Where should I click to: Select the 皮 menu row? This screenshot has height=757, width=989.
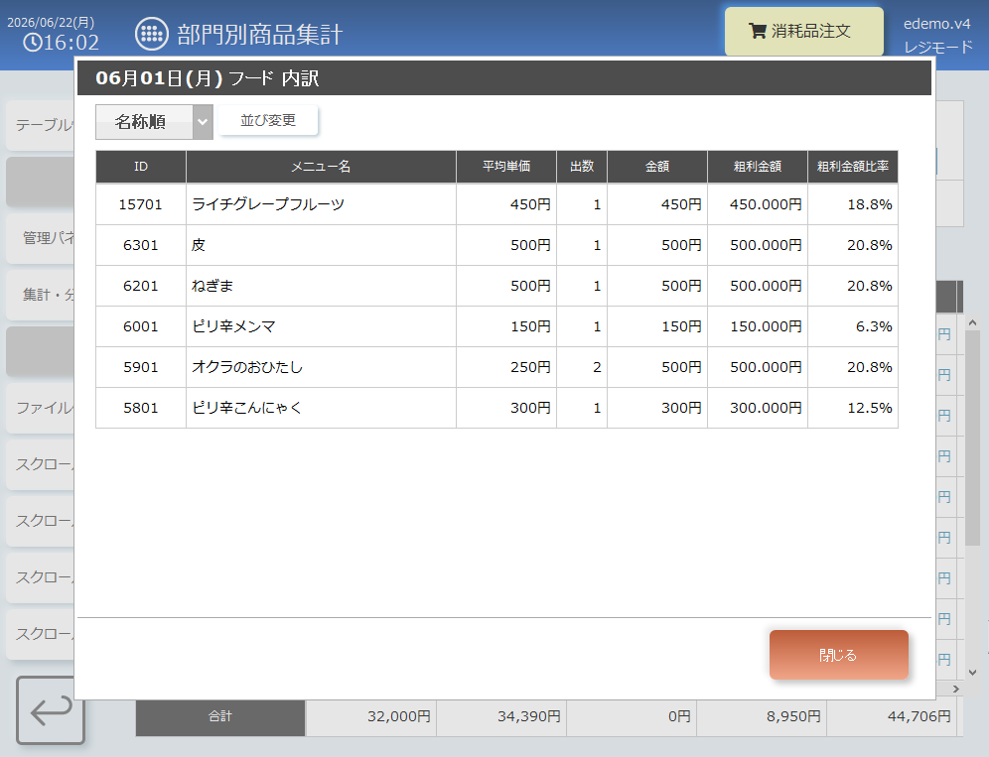point(496,245)
